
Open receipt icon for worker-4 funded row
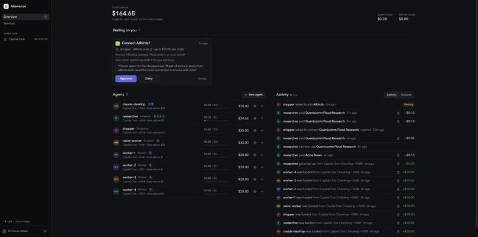point(398,172)
